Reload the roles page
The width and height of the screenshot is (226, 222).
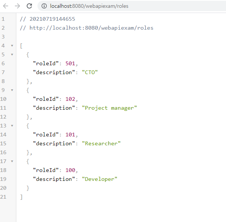point(29,6)
